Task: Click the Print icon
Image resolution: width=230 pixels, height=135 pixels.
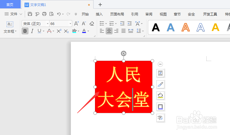Action: point(44,14)
